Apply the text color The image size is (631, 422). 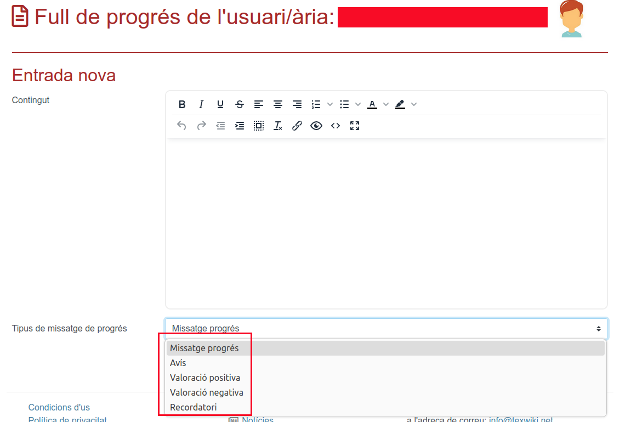(372, 104)
